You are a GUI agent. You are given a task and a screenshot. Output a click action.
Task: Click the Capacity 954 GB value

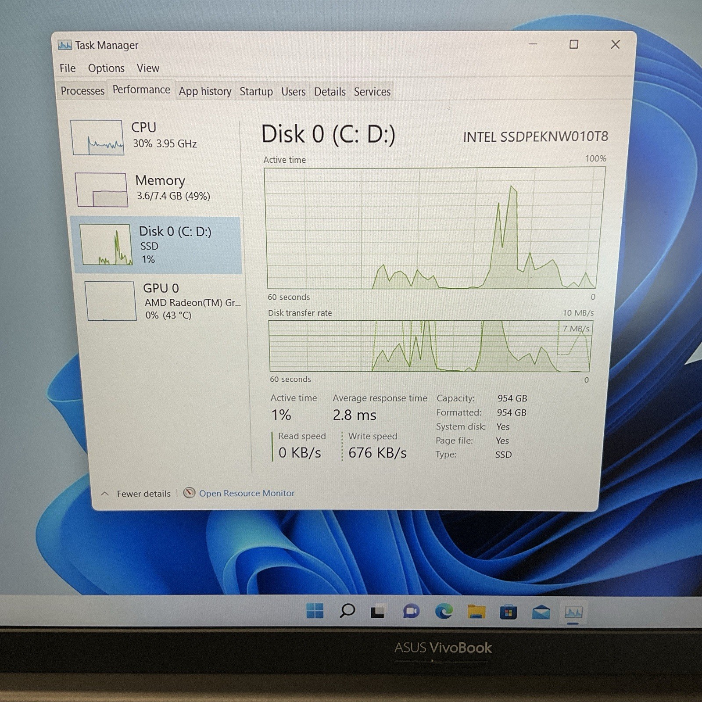pos(512,398)
